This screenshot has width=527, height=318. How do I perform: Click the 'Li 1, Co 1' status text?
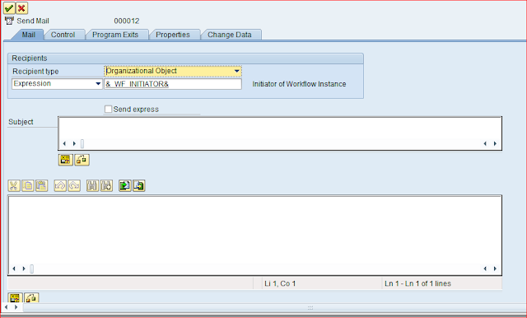(x=280, y=283)
